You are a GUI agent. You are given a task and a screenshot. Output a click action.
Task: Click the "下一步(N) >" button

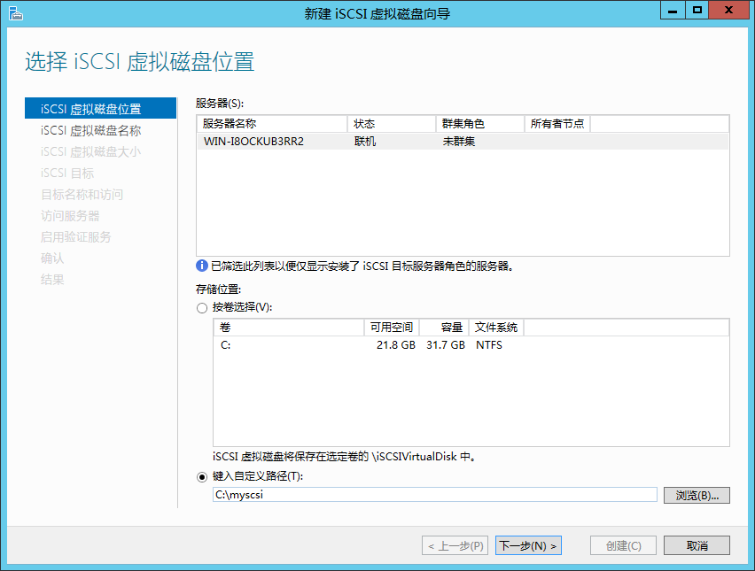pos(528,545)
